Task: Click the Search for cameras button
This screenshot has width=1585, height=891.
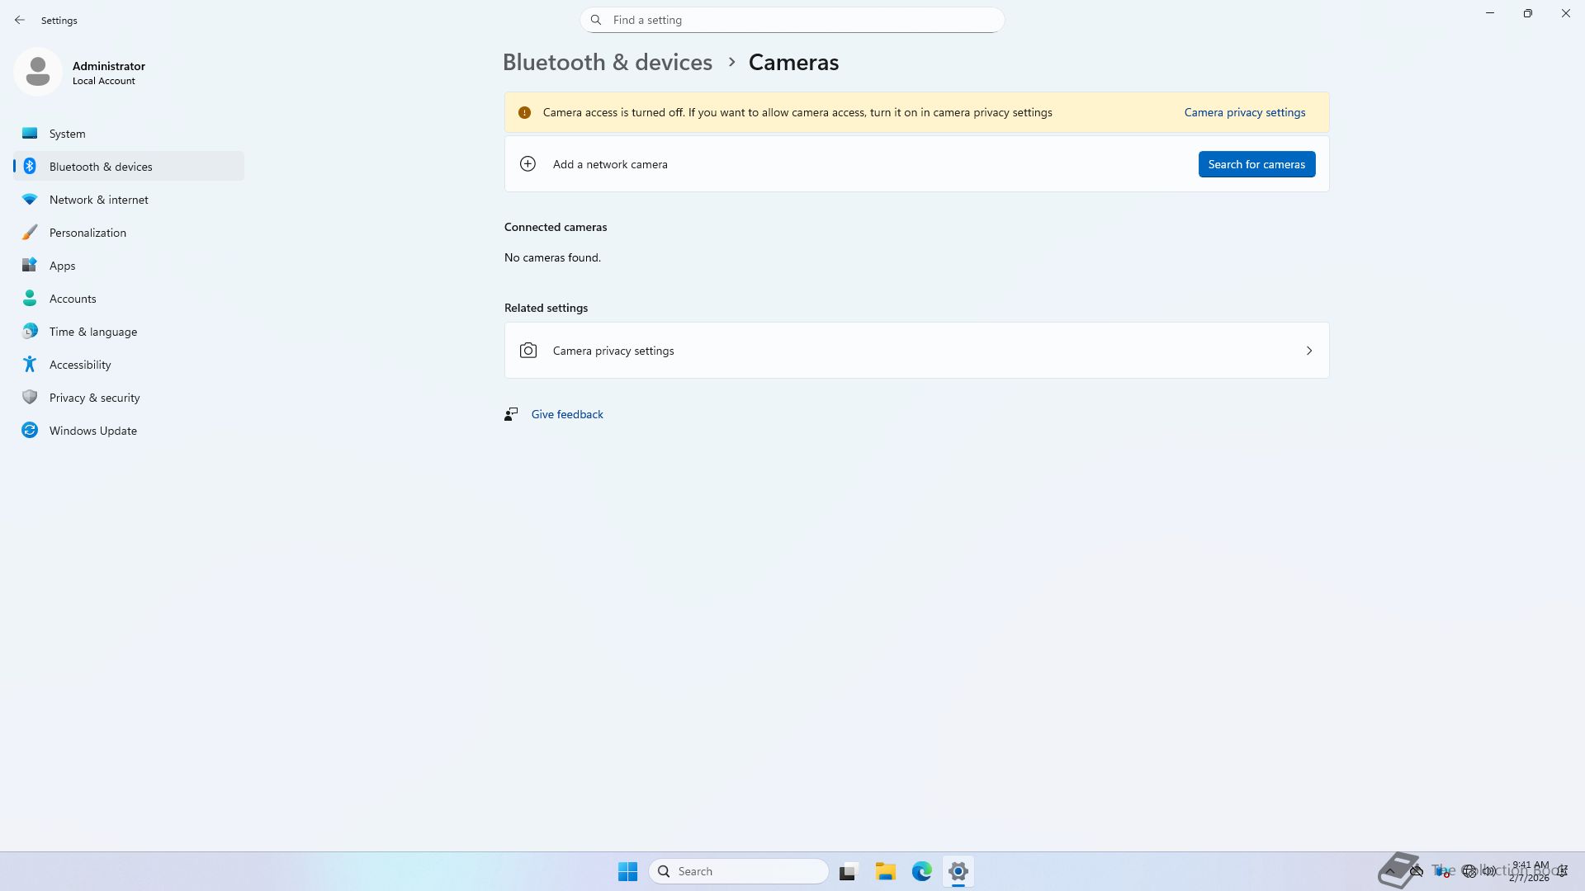Action: pos(1256,164)
